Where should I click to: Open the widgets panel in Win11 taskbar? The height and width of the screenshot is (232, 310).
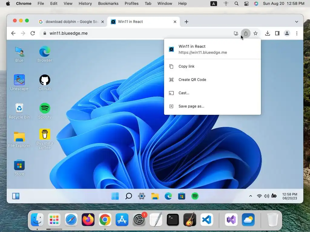tap(16, 196)
